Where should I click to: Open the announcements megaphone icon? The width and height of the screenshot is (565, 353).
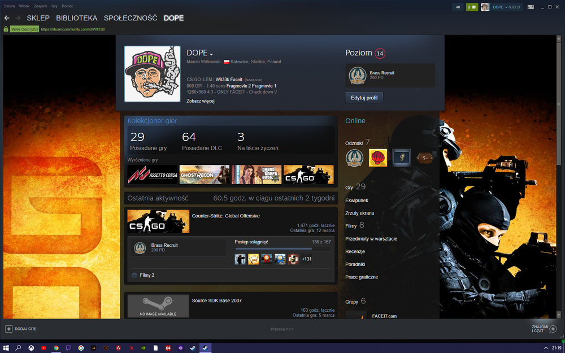click(458, 7)
